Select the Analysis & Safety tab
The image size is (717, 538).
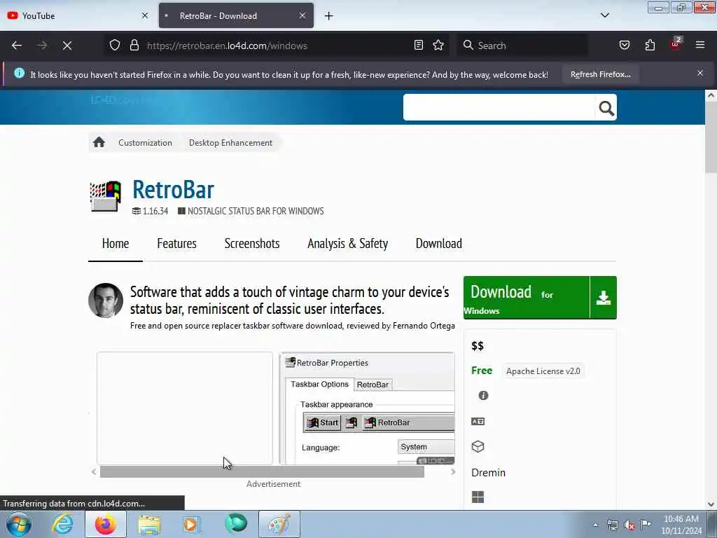347,244
